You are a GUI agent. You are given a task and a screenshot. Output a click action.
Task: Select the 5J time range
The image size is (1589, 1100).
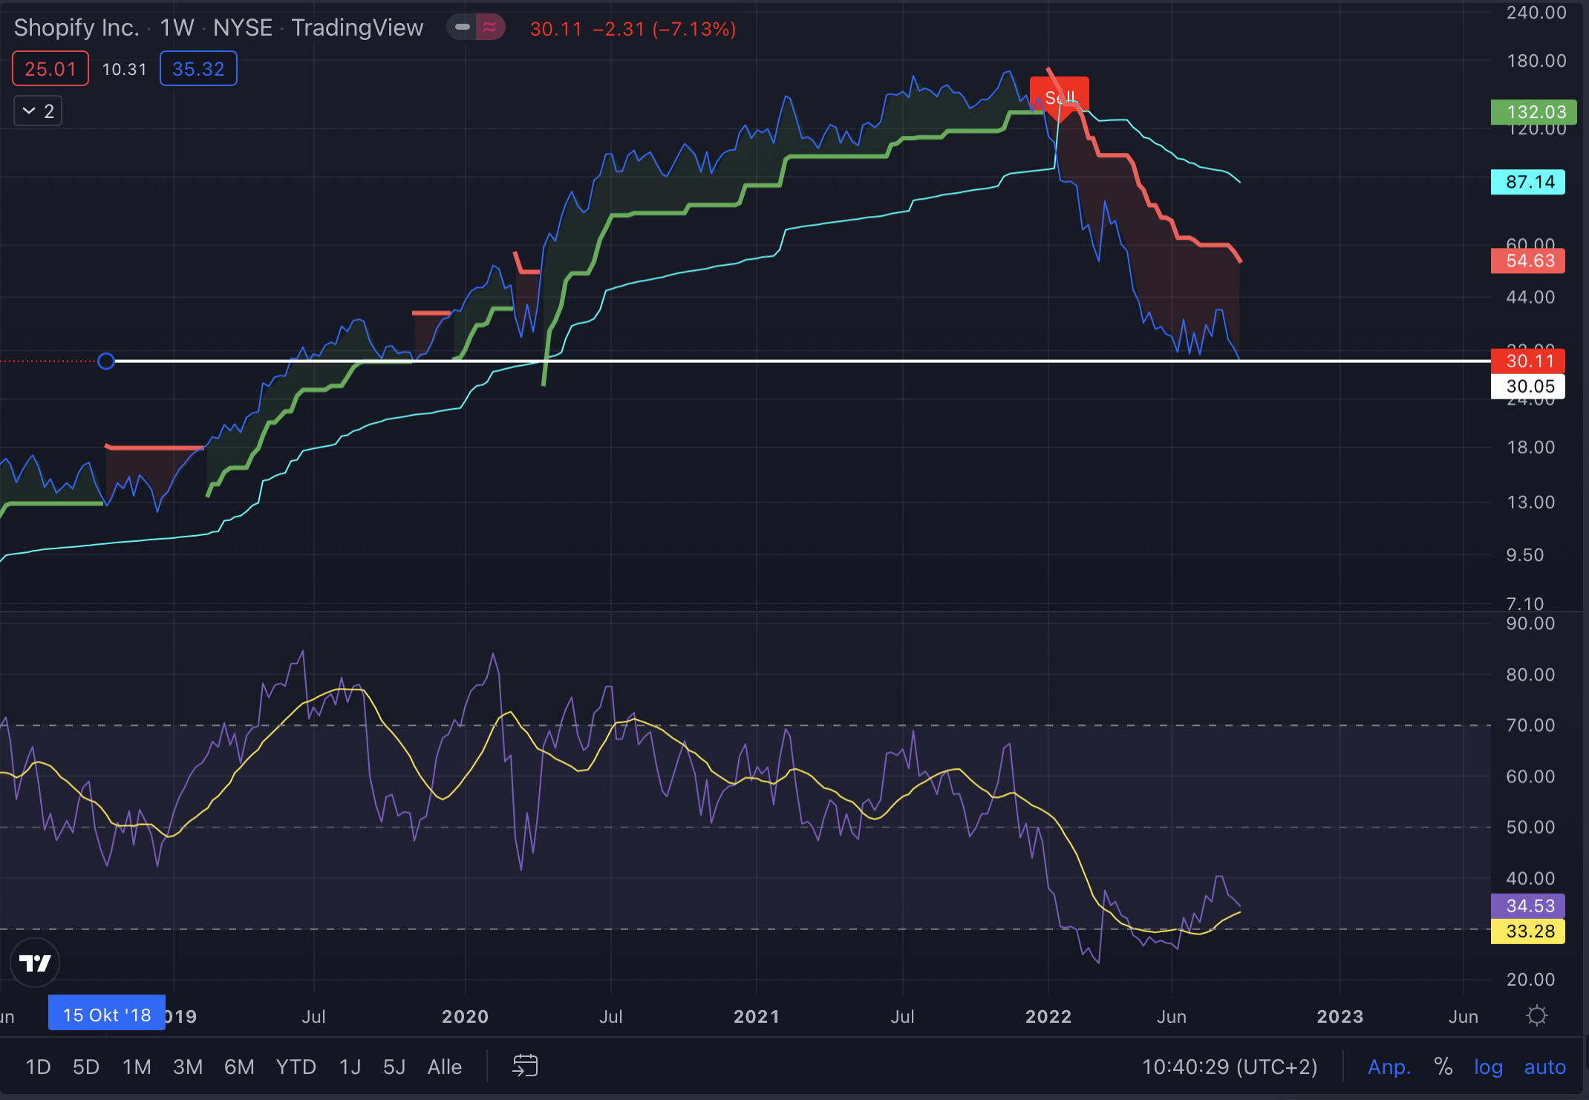coord(394,1067)
